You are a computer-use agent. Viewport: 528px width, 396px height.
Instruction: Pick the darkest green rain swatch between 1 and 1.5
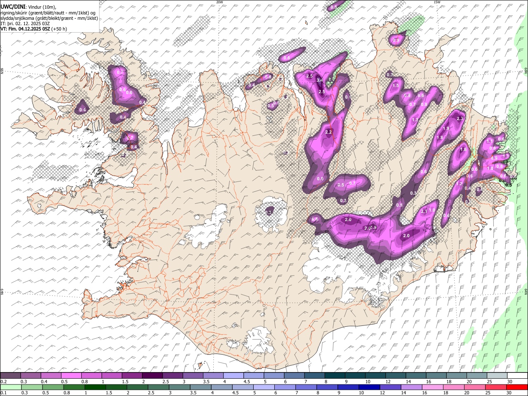(x=95, y=387)
